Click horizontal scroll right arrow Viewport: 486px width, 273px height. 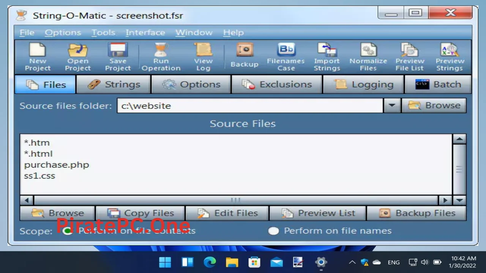(x=445, y=200)
